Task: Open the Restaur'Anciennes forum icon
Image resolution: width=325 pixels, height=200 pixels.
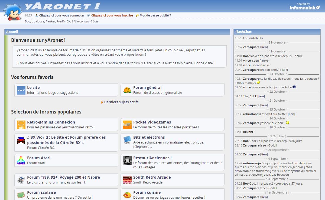Action: [x=127, y=160]
